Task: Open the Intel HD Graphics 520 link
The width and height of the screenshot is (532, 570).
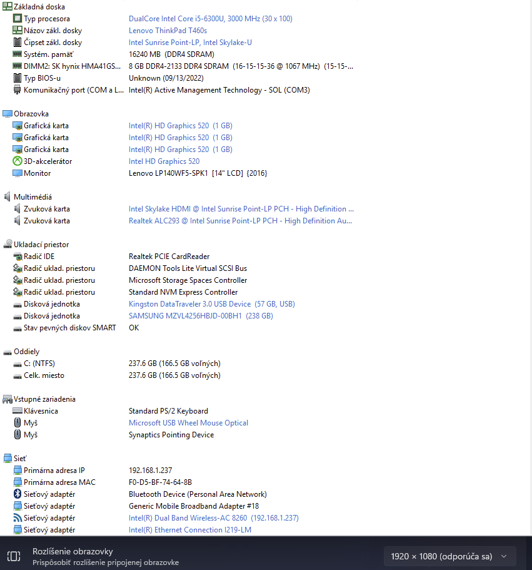Action: 164,161
